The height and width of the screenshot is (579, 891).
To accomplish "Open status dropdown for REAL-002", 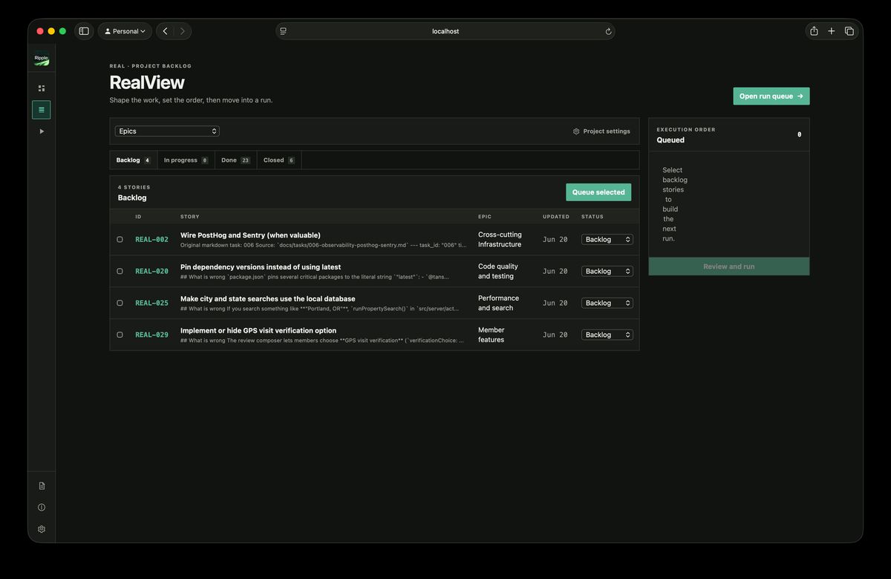I will pos(607,240).
